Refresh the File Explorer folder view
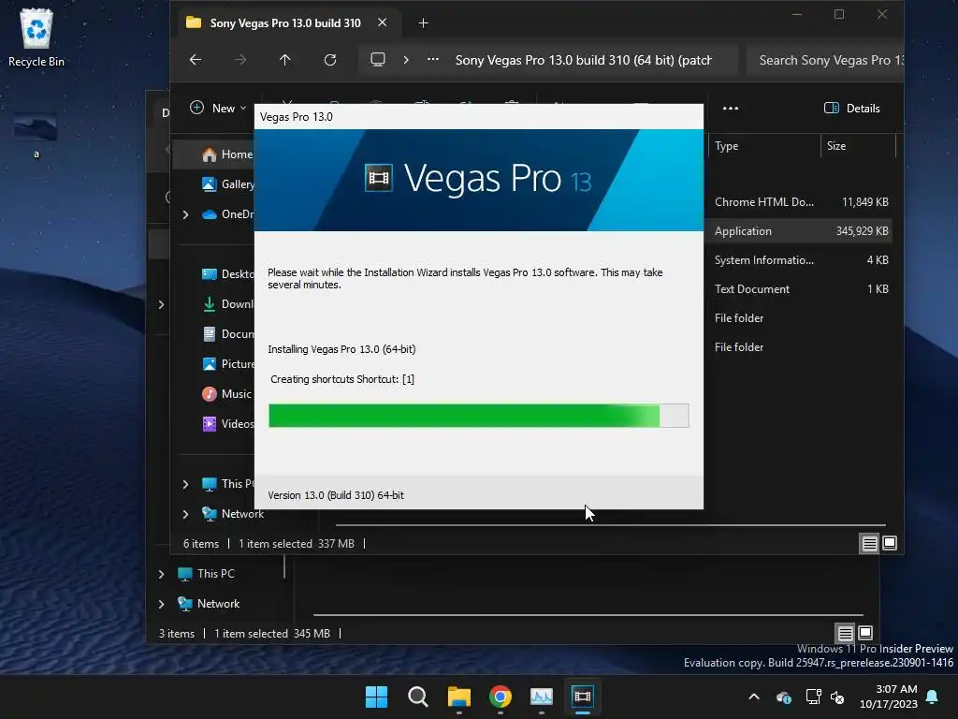The height and width of the screenshot is (719, 958). 330,60
